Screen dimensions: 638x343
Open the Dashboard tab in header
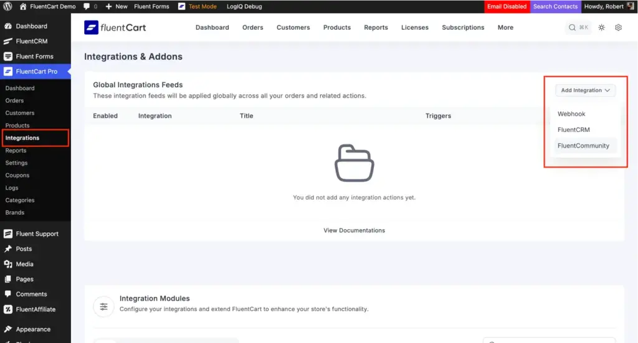(212, 27)
